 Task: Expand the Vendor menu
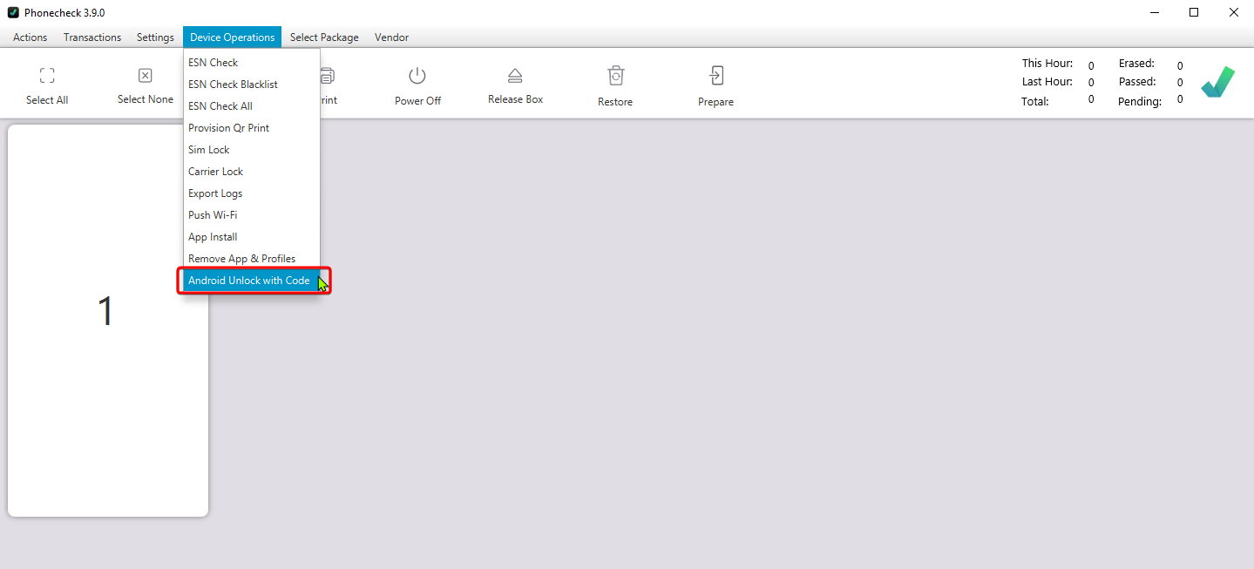pos(391,37)
